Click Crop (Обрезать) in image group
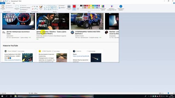 (x=23, y=5)
